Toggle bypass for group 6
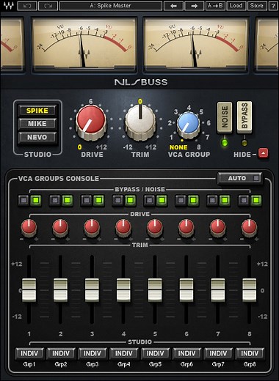The height and width of the screenshot is (381, 279). pyautogui.click(x=181, y=200)
